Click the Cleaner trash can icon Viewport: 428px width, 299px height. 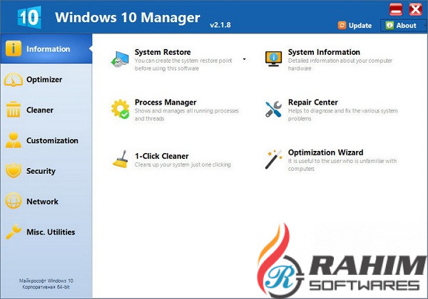click(14, 110)
